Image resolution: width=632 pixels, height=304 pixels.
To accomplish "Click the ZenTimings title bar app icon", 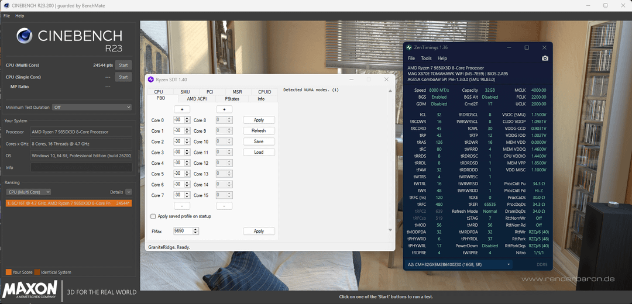I will click(409, 47).
